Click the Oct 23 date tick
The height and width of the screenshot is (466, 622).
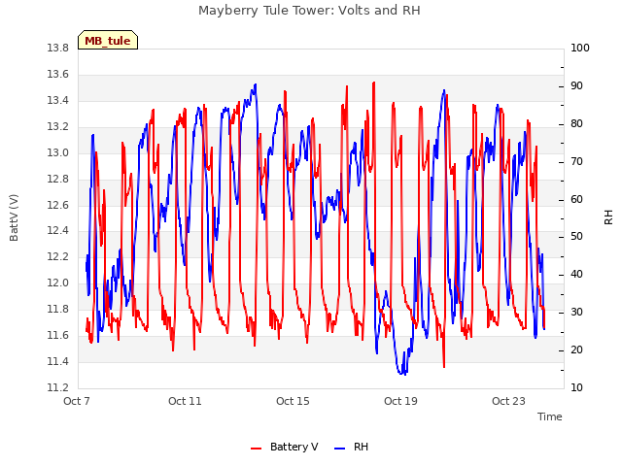pyautogui.click(x=508, y=401)
